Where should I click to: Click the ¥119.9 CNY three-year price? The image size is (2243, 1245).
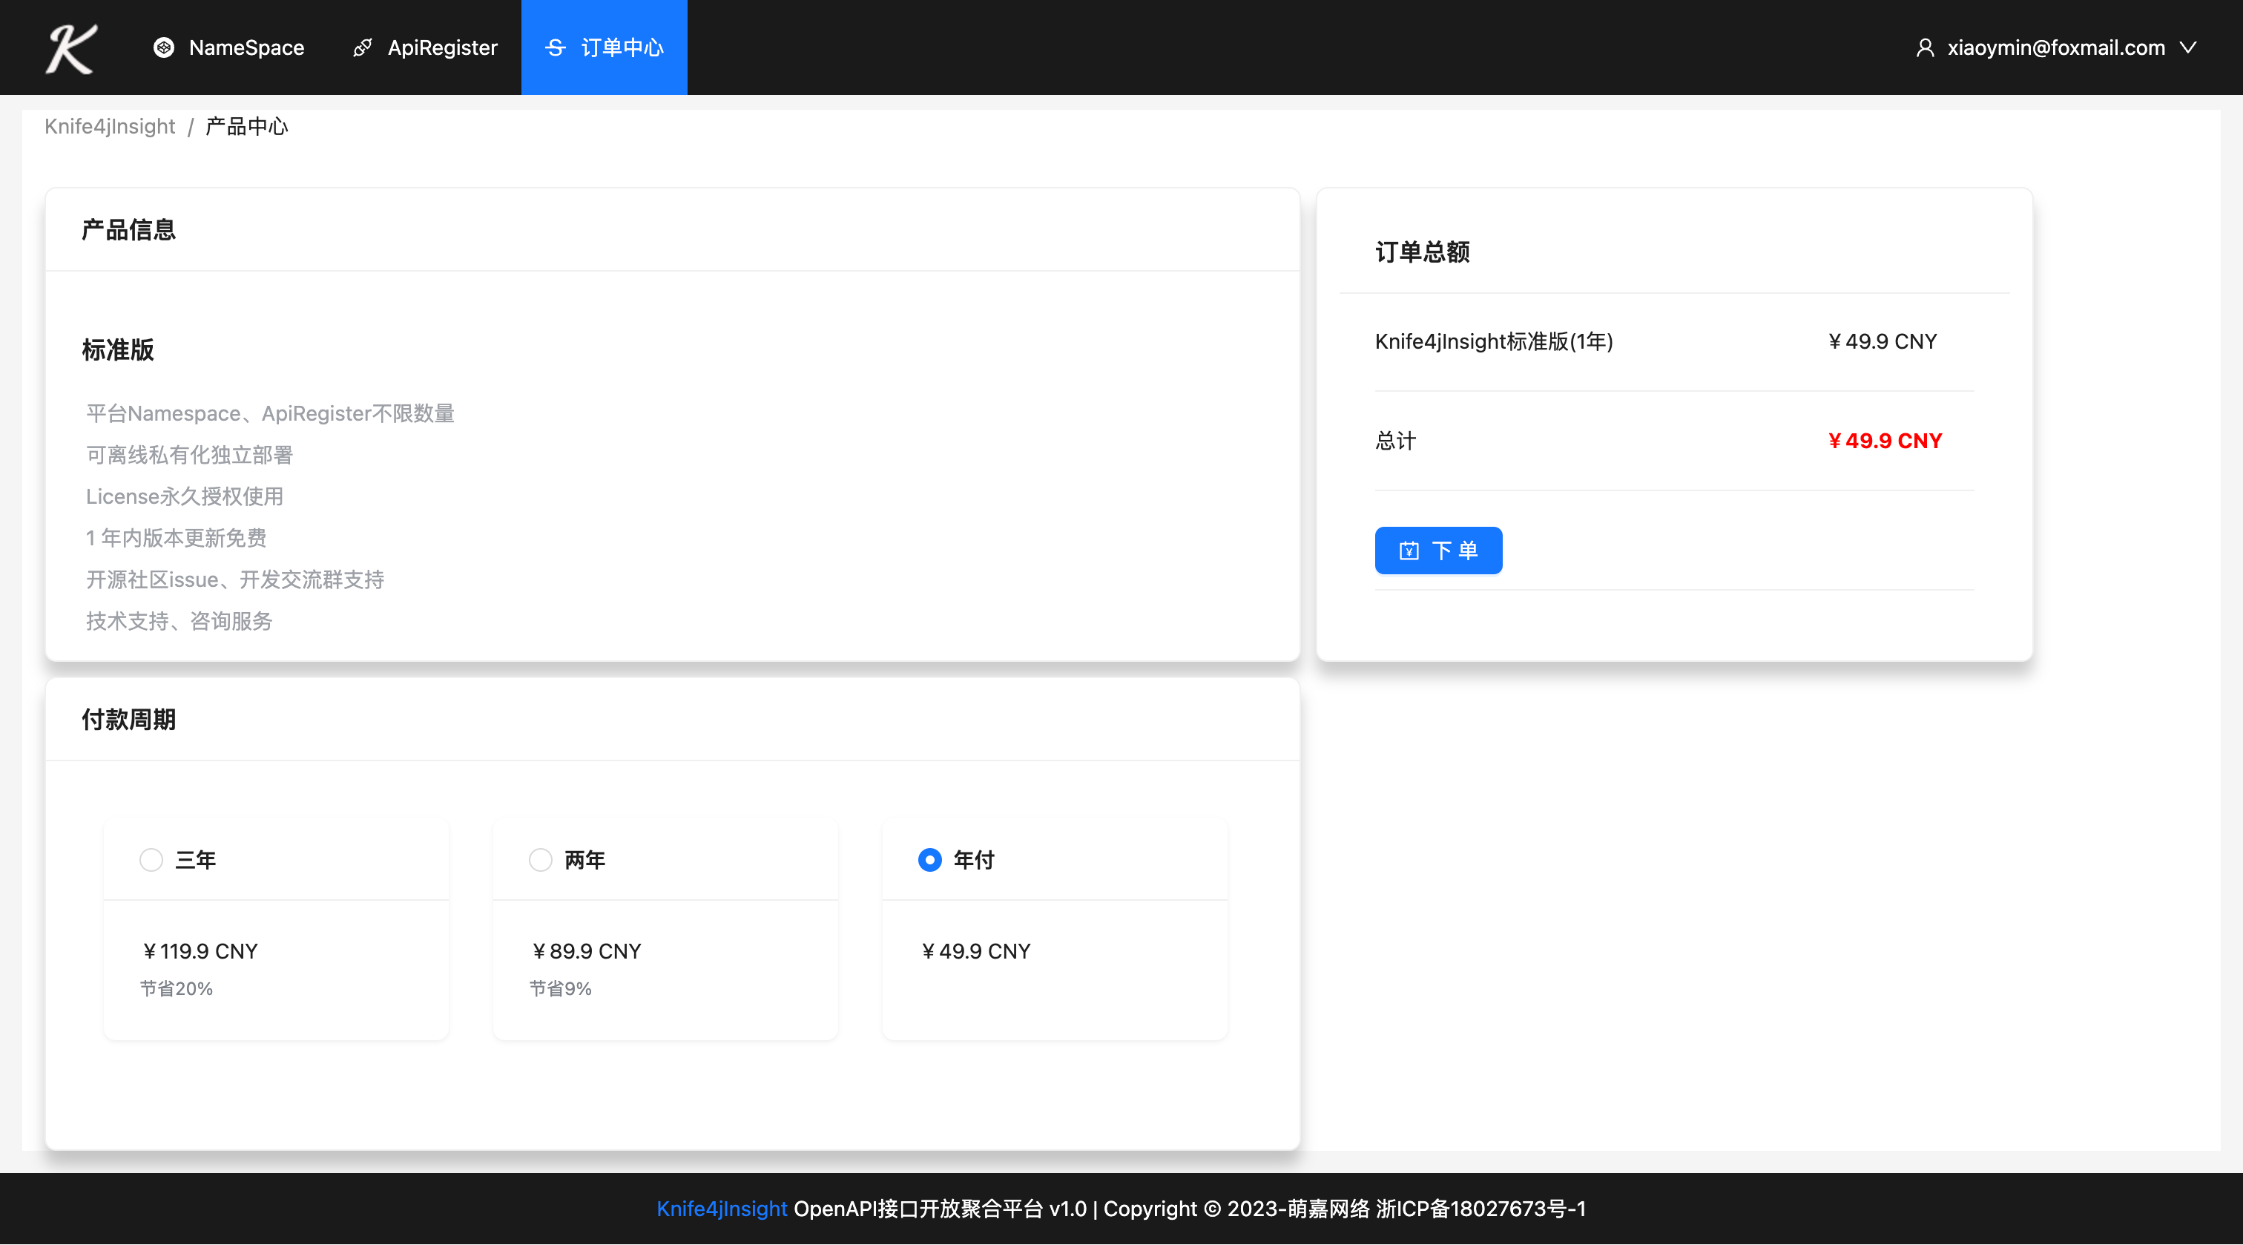click(200, 951)
